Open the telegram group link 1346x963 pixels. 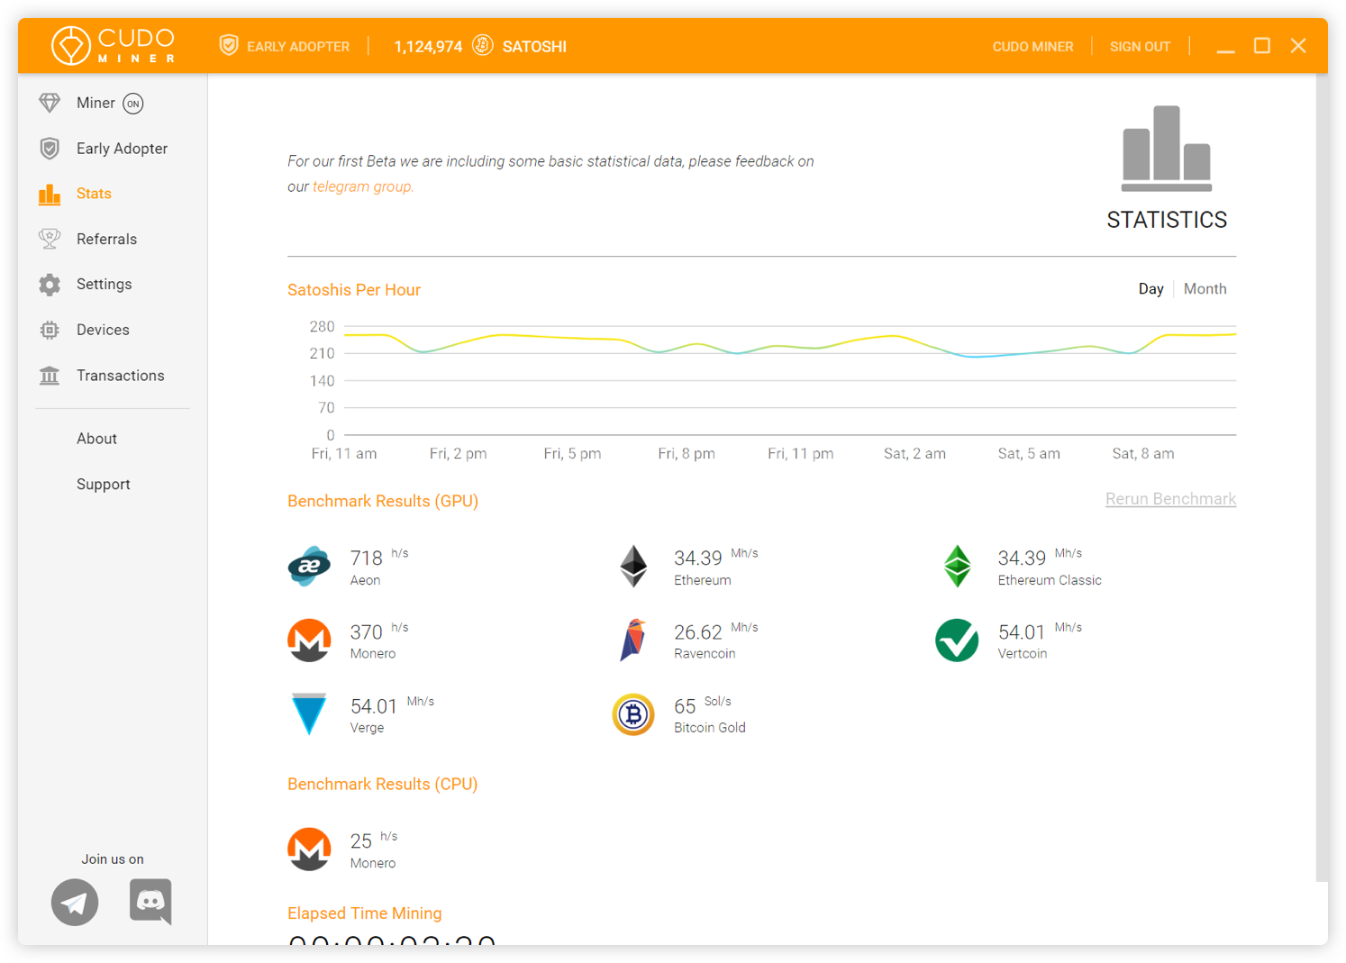(361, 186)
